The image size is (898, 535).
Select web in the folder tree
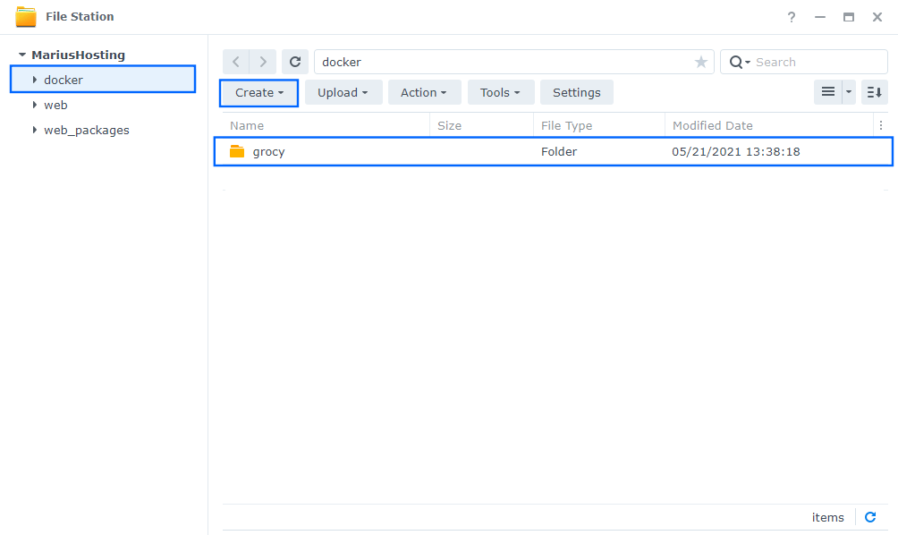[55, 105]
